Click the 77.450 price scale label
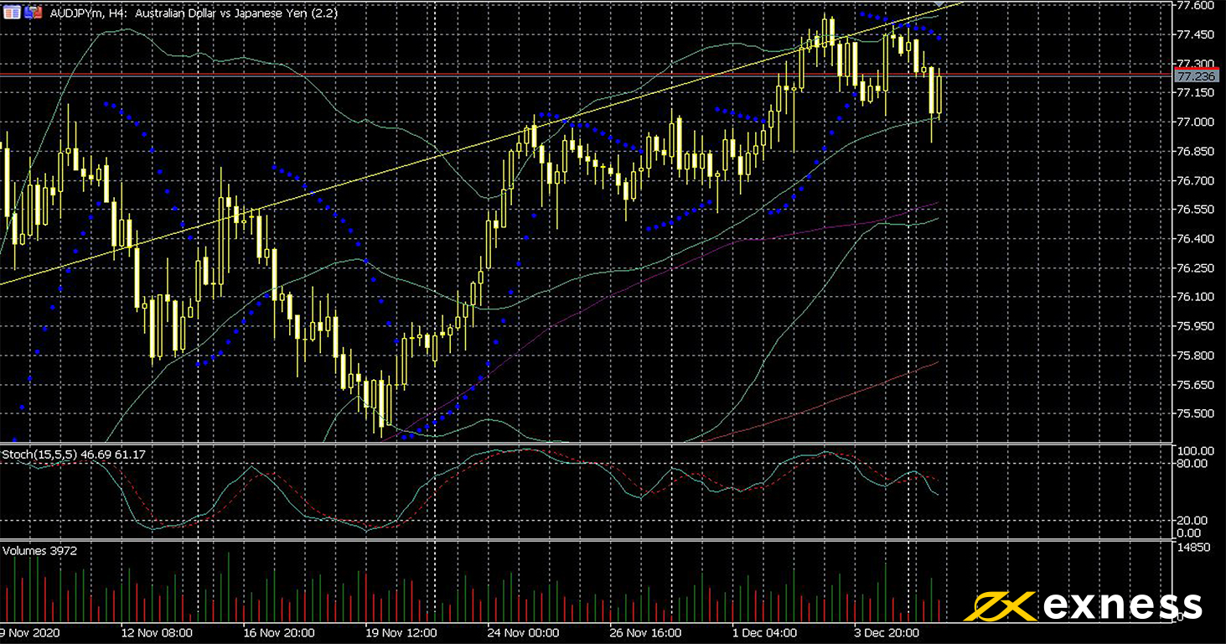 point(1194,34)
